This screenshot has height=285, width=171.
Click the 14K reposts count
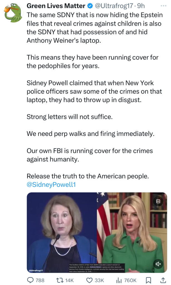click(69, 280)
